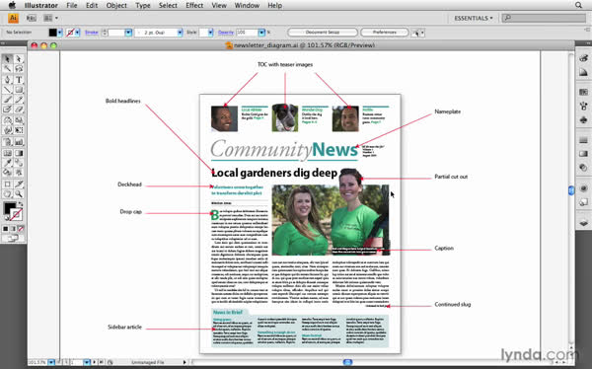
Task: Click the Fill color swatch in the Tools panel
Action: coord(10,208)
